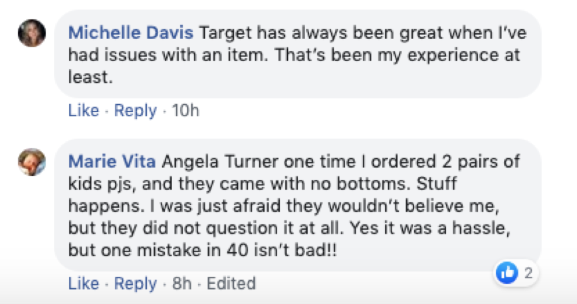Like Marie Vita's comment
Viewport: 577px width, 304px height.
(x=83, y=283)
